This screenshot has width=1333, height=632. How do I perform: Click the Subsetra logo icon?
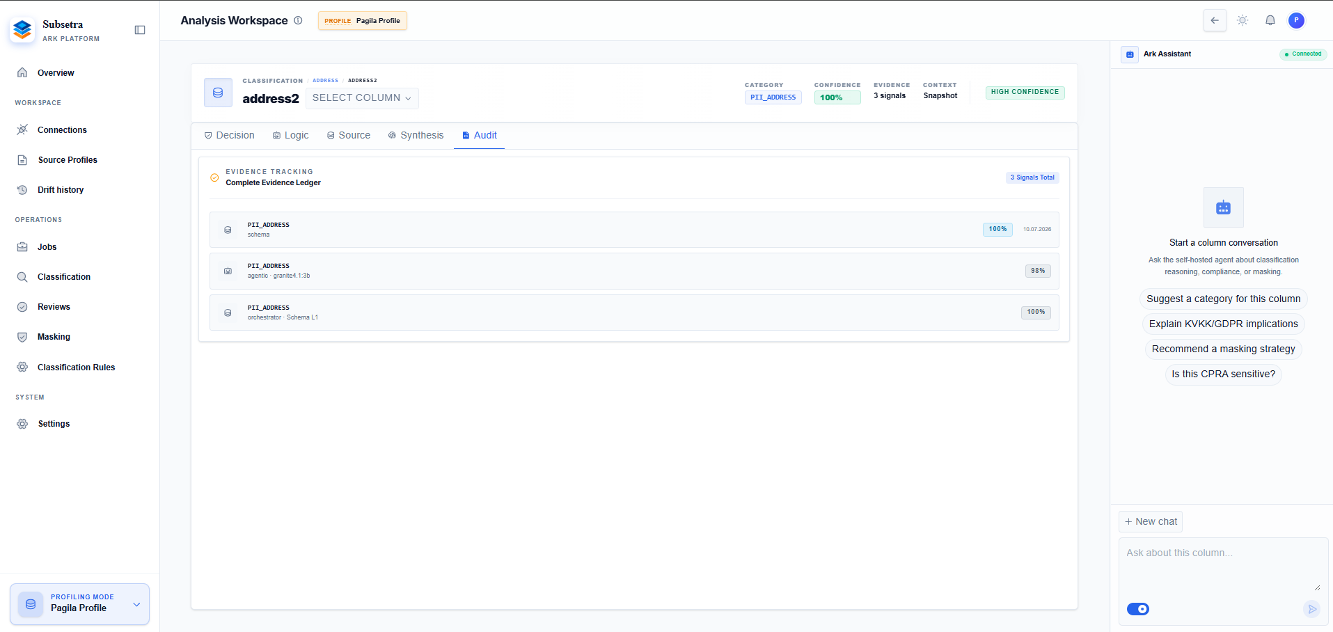click(x=22, y=30)
